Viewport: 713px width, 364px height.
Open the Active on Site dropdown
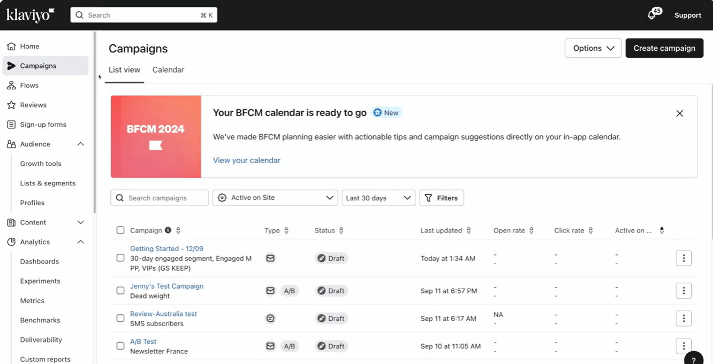point(275,198)
